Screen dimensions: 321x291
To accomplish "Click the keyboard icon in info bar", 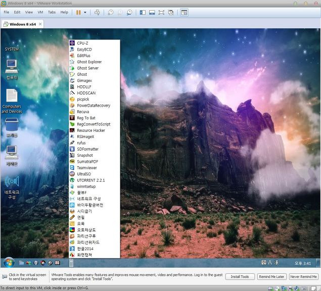I will [5, 277].
